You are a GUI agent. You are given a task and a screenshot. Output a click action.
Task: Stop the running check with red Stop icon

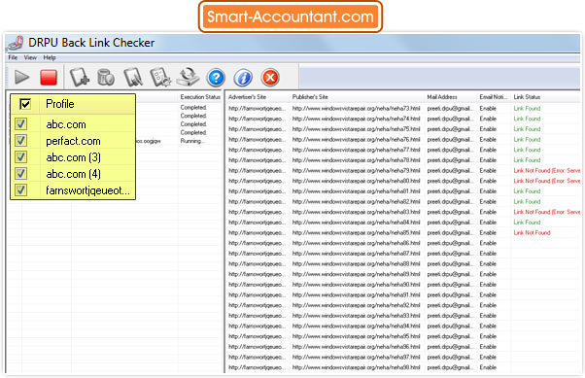click(49, 78)
